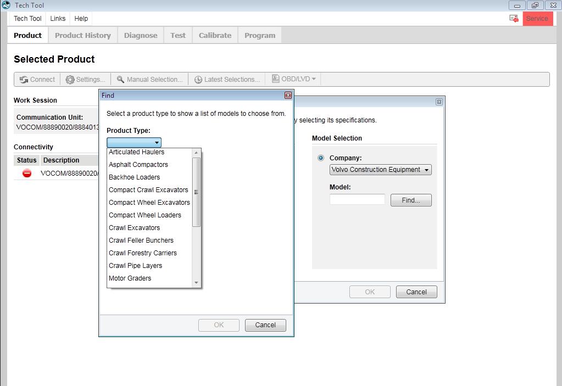The image size is (562, 386).
Task: Switch to the Product History tab
Action: [x=83, y=36]
